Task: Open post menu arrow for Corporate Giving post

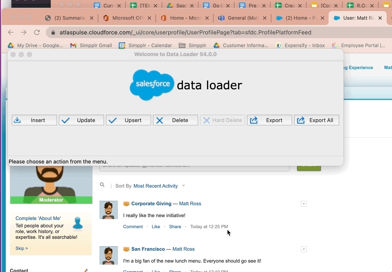Action: coord(304,204)
